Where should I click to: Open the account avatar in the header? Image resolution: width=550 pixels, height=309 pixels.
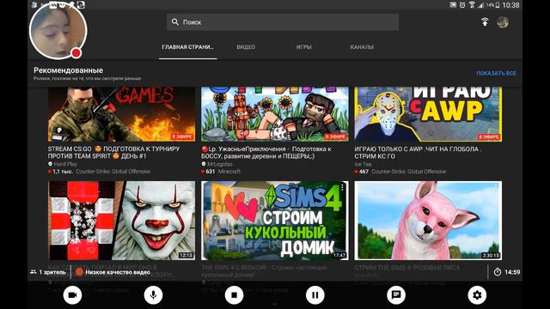[x=503, y=22]
